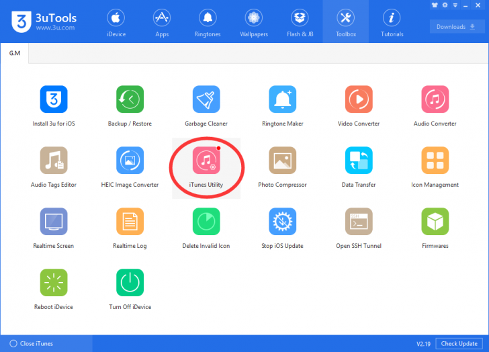The height and width of the screenshot is (352, 489).
Task: Launch the Garbage Cleaner
Action: (x=206, y=99)
